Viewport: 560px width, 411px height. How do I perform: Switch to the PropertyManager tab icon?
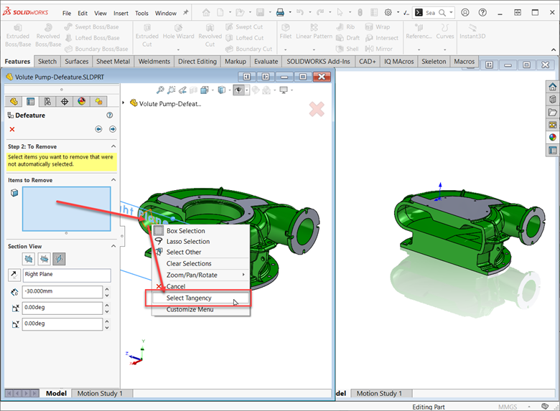(30, 102)
